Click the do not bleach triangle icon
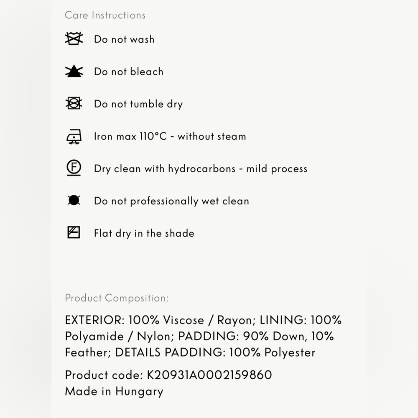The image size is (418, 418). [74, 71]
